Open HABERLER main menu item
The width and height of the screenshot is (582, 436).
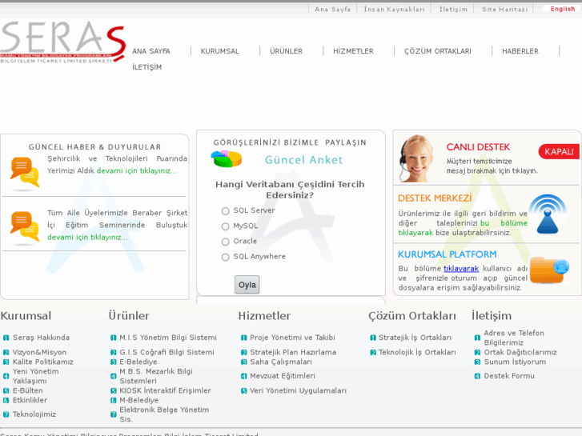[x=520, y=51]
